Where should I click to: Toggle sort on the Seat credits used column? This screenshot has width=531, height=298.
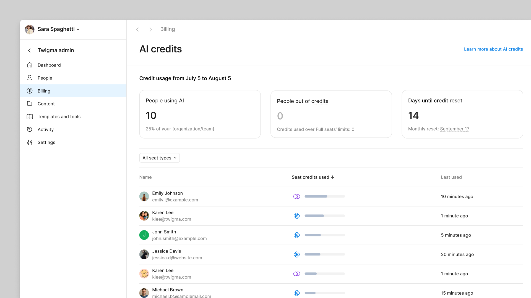313,177
